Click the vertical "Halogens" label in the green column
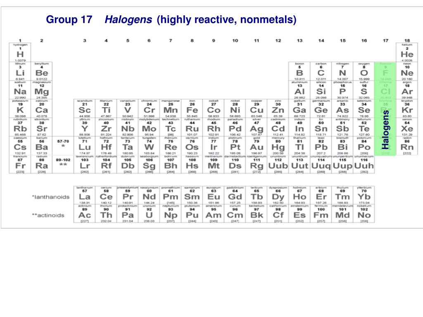Screen dimensions: 423x317 [x=385, y=130]
